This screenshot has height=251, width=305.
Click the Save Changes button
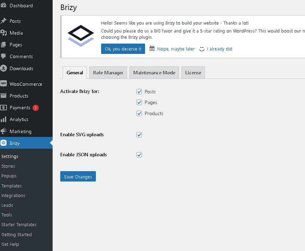coord(78,176)
